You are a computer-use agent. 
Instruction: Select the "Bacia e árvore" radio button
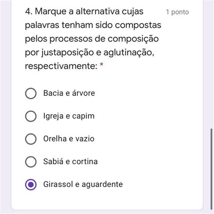(31, 93)
